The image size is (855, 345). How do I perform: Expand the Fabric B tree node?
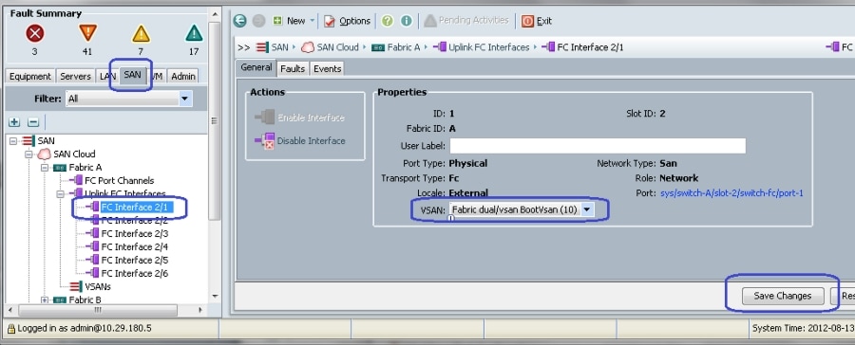tap(45, 300)
